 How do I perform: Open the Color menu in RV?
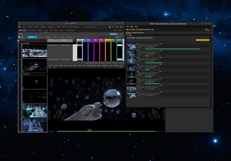pos(79,66)
